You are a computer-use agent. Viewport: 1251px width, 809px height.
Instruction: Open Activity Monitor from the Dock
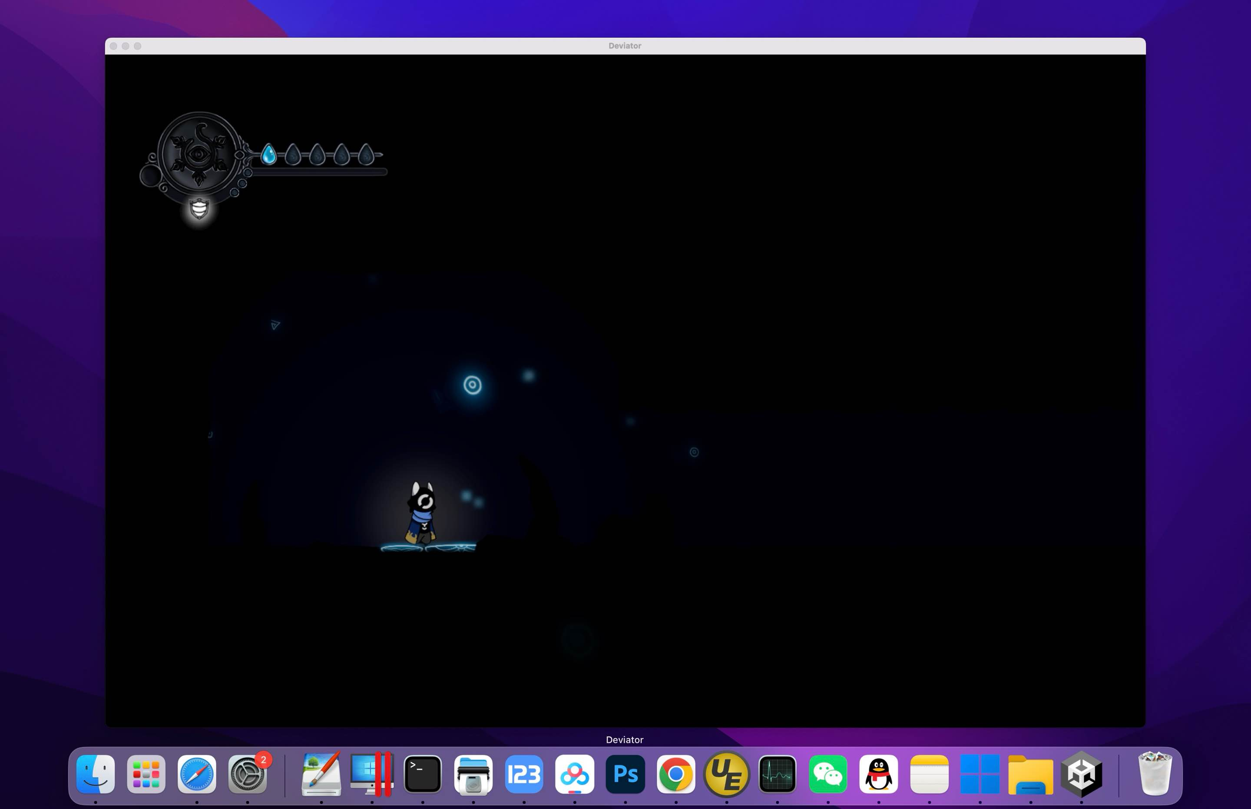pyautogui.click(x=777, y=774)
